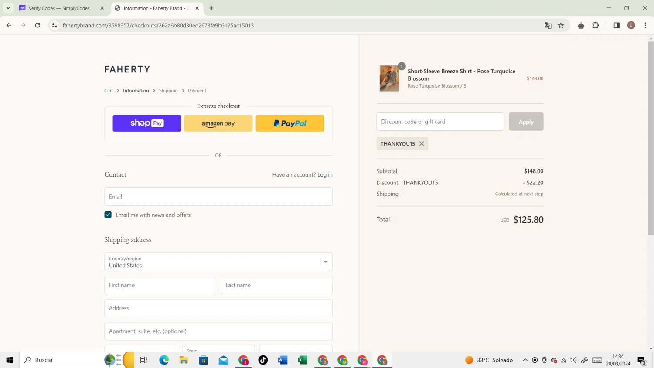This screenshot has height=368, width=654.
Task: Show hidden system tray icons
Action: pos(525,360)
